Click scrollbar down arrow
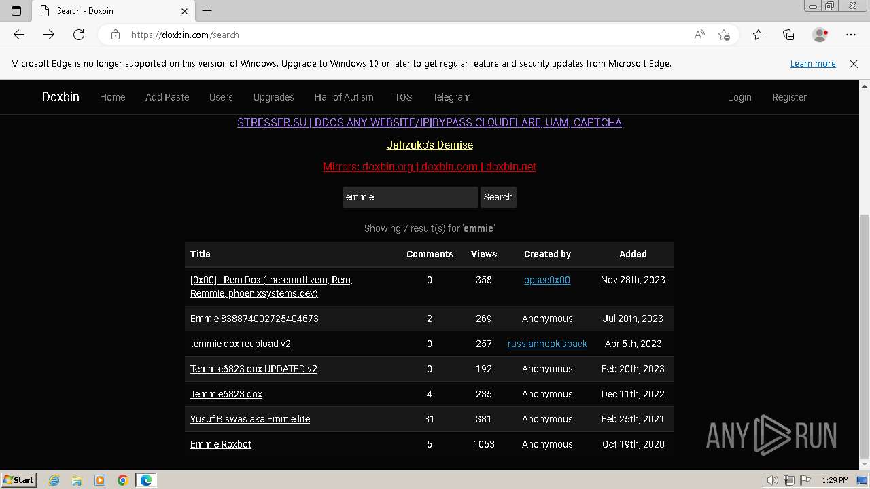The image size is (870, 489). point(865,465)
